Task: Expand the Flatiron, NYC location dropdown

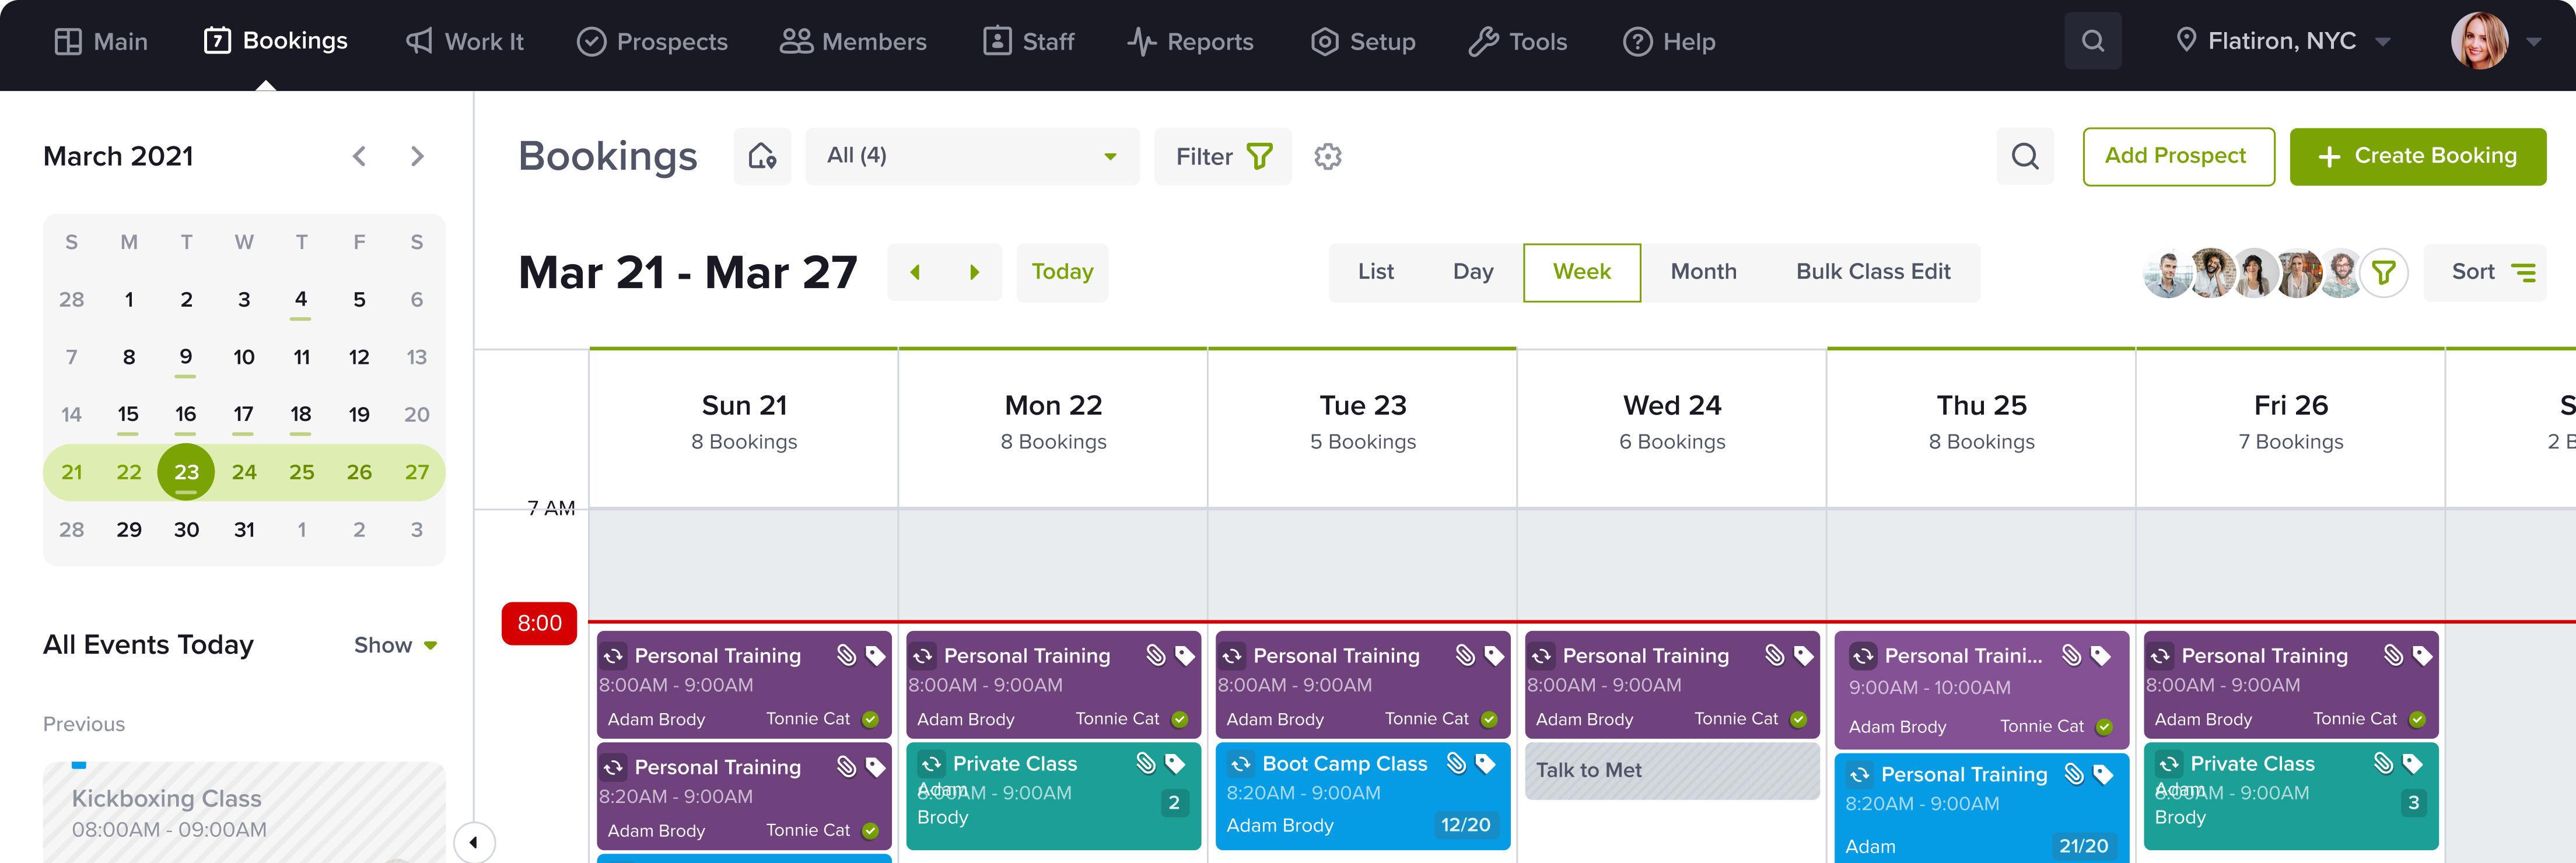Action: click(2282, 41)
